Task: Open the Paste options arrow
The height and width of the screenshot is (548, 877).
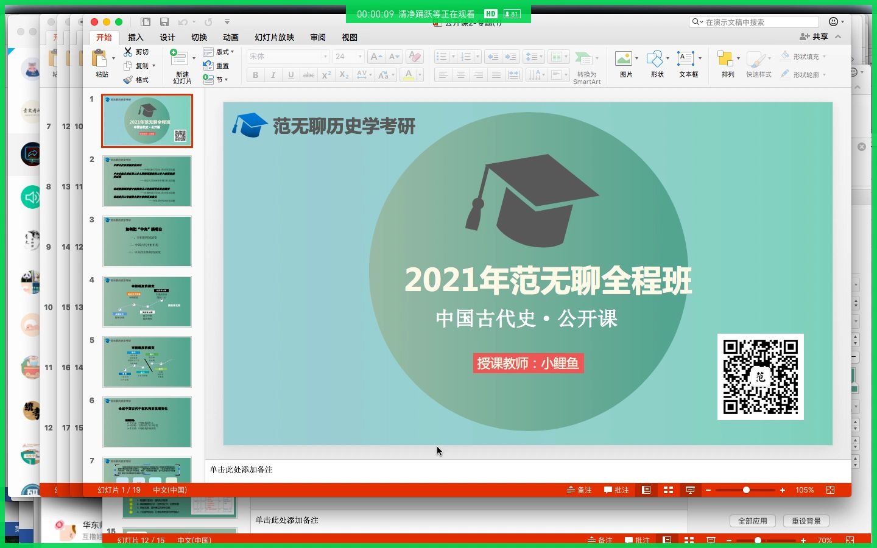Action: pos(113,58)
